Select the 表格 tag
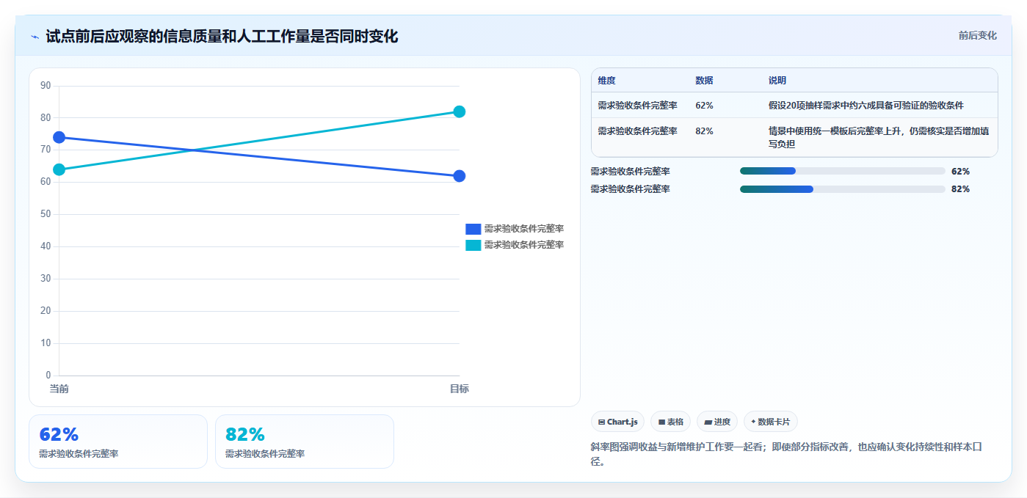1027x498 pixels. click(x=670, y=422)
